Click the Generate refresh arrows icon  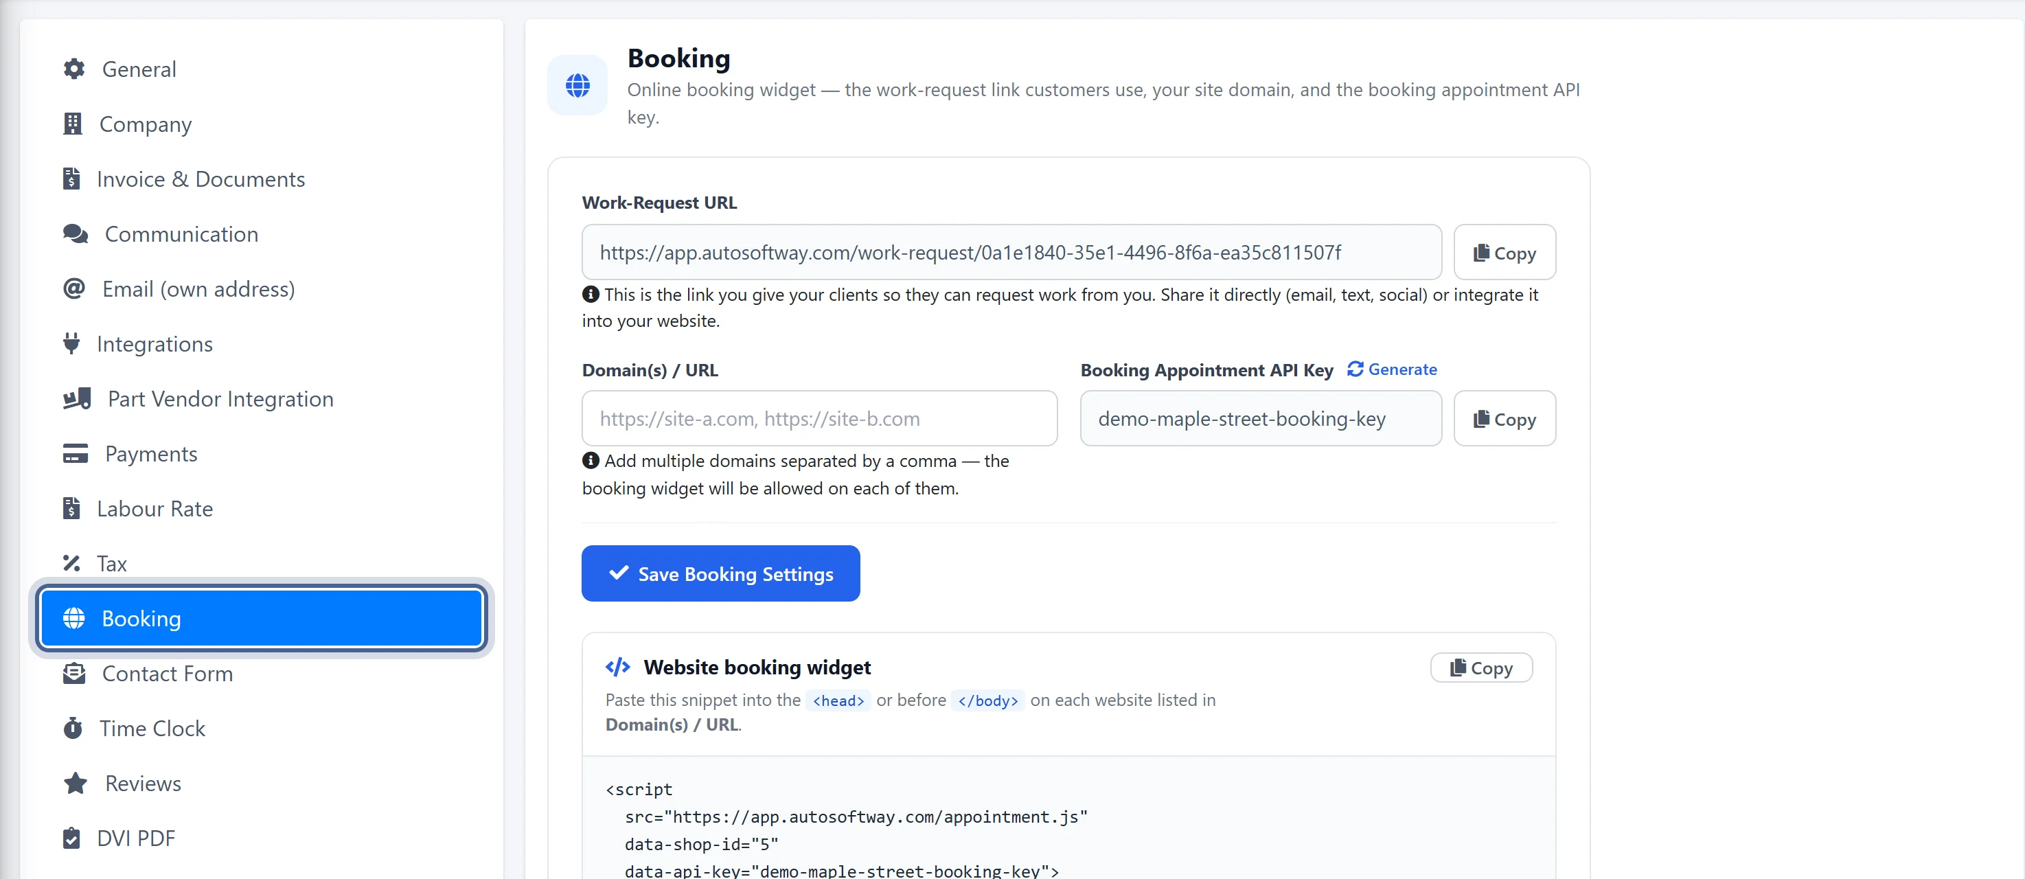point(1355,369)
